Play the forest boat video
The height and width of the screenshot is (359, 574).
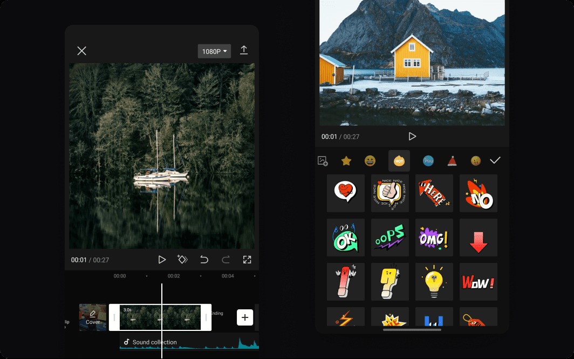point(162,260)
